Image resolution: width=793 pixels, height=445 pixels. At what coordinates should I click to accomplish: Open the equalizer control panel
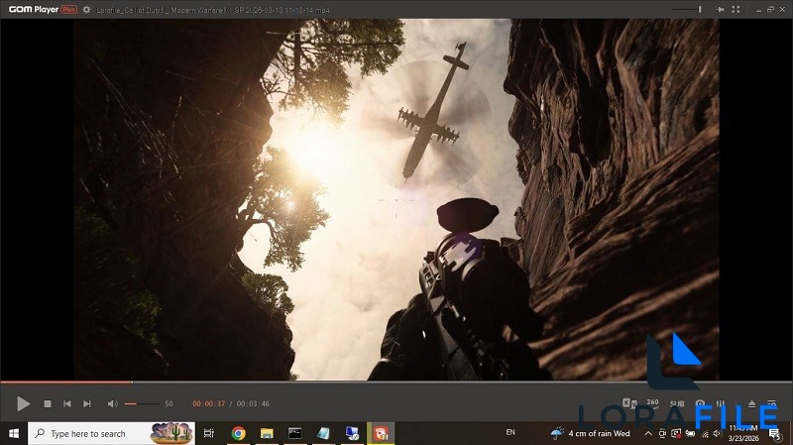(721, 403)
